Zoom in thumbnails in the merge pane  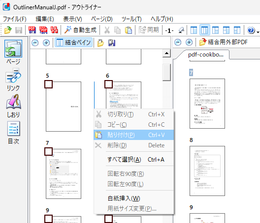tap(189, 42)
